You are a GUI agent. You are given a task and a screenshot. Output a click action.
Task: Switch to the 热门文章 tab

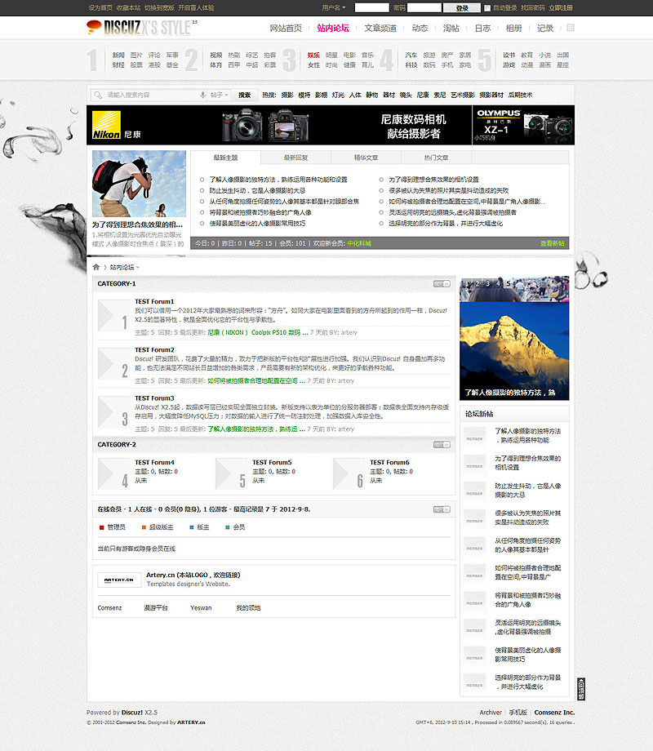point(436,158)
